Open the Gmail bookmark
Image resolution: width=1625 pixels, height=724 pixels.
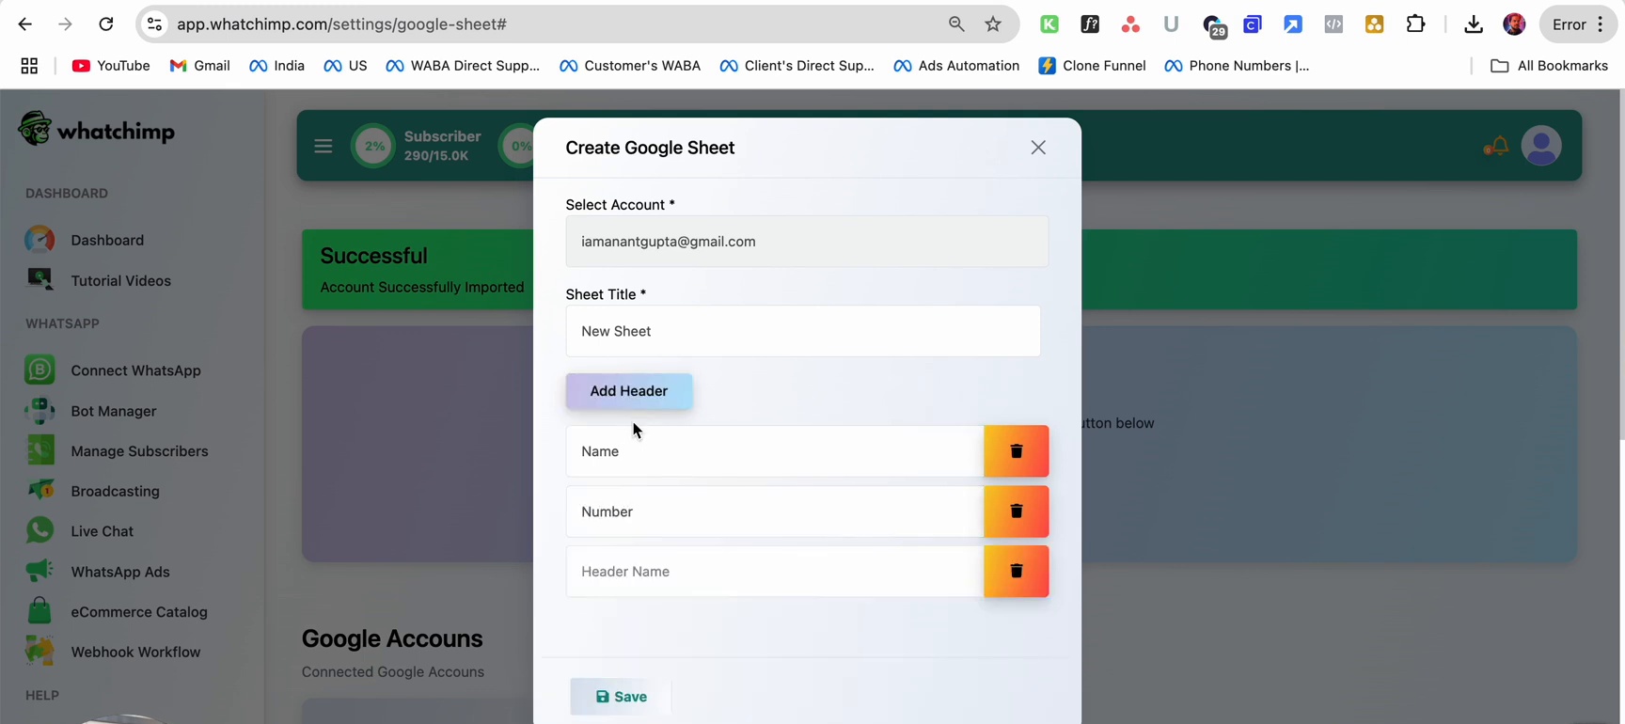[199, 66]
